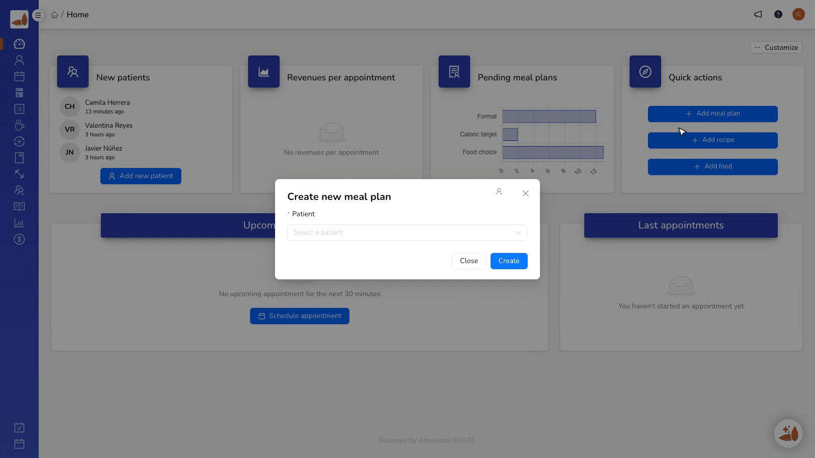Click the Quick actions compass icon
Viewport: 815px width, 458px height.
pos(645,72)
